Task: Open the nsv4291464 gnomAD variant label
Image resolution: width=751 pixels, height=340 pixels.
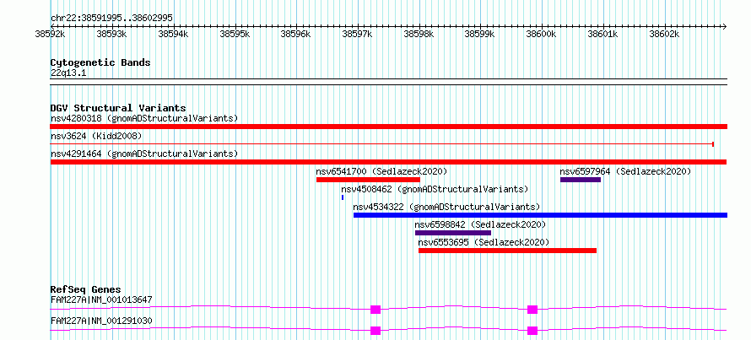Action: (x=144, y=154)
